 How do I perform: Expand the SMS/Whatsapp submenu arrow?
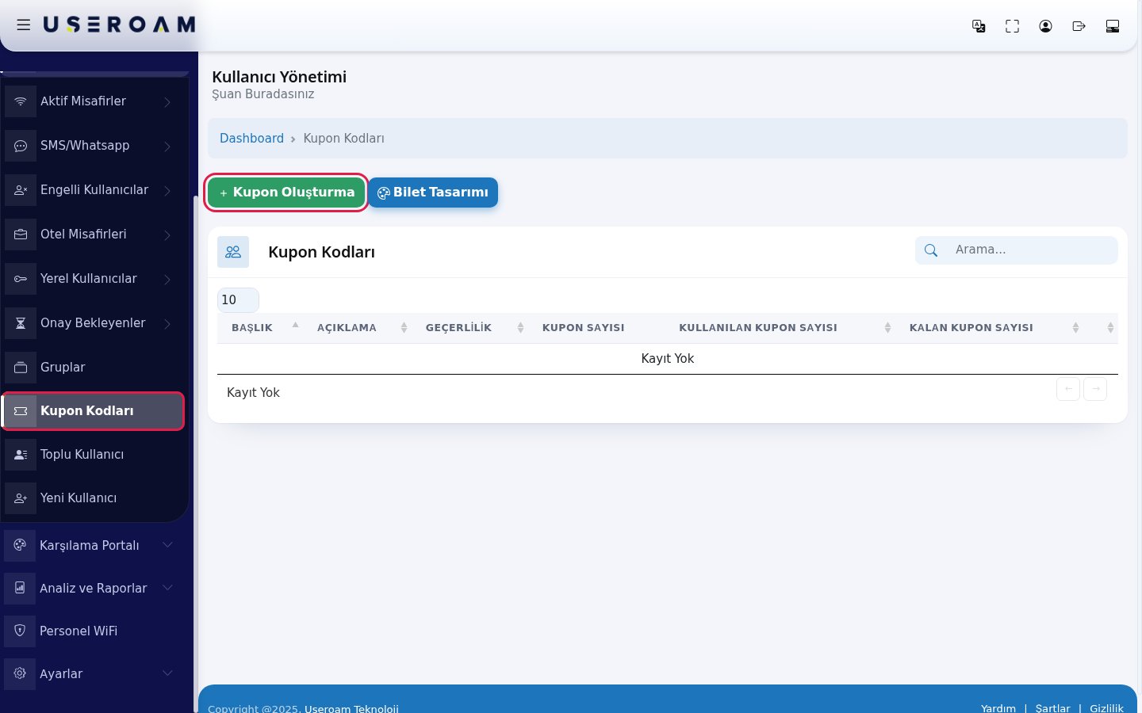(167, 146)
